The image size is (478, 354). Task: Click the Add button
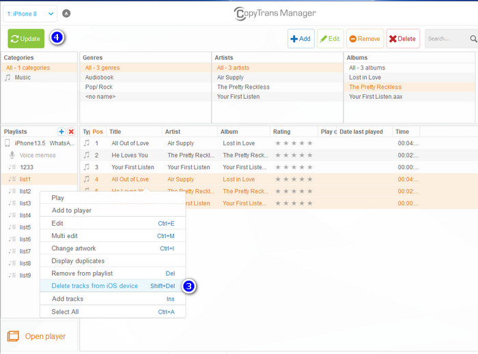pos(301,39)
